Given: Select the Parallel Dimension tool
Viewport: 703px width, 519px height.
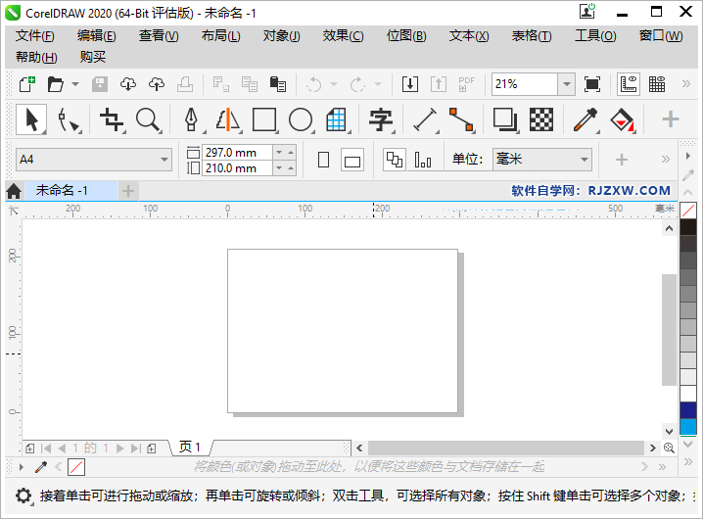Looking at the screenshot, I should coord(425,120).
